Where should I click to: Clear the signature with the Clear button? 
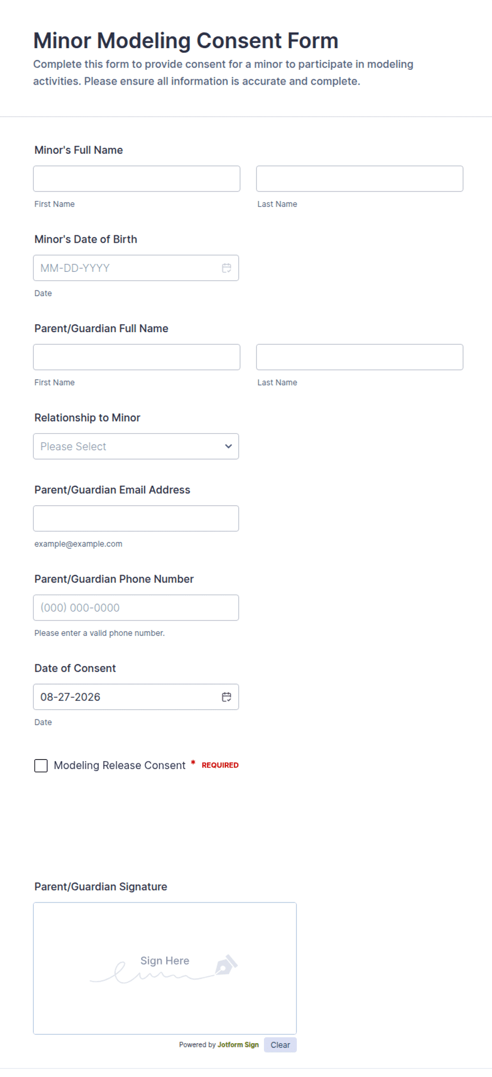coord(280,1045)
